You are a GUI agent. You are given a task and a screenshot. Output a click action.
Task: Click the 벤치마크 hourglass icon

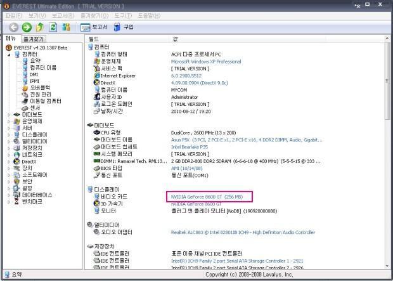coord(16,202)
